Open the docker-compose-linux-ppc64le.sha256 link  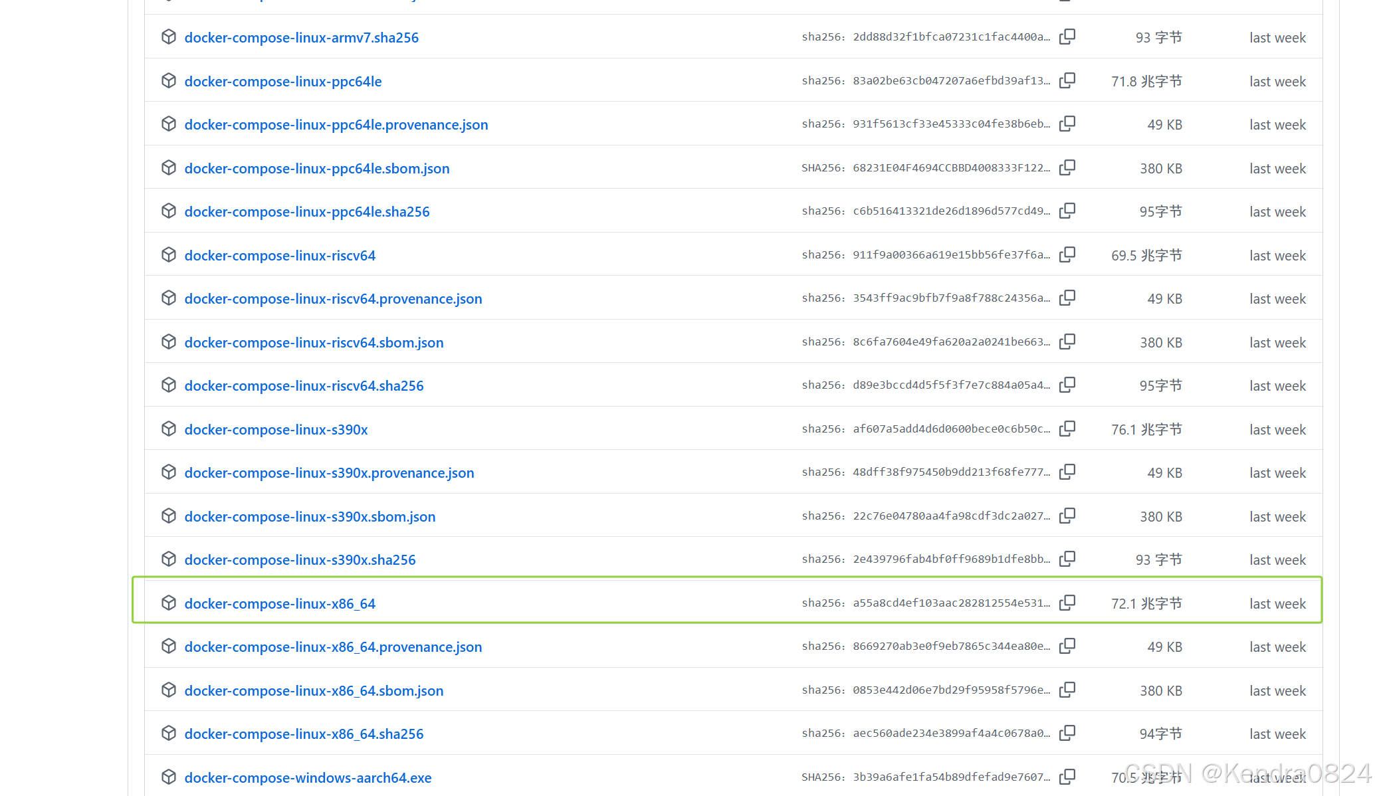pos(306,211)
